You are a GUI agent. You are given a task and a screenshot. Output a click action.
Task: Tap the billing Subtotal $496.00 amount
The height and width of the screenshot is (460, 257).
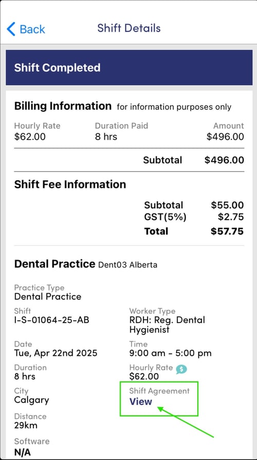click(x=224, y=160)
